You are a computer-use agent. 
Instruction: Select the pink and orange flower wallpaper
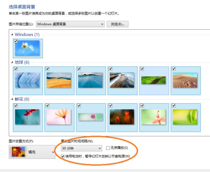tap(59, 117)
